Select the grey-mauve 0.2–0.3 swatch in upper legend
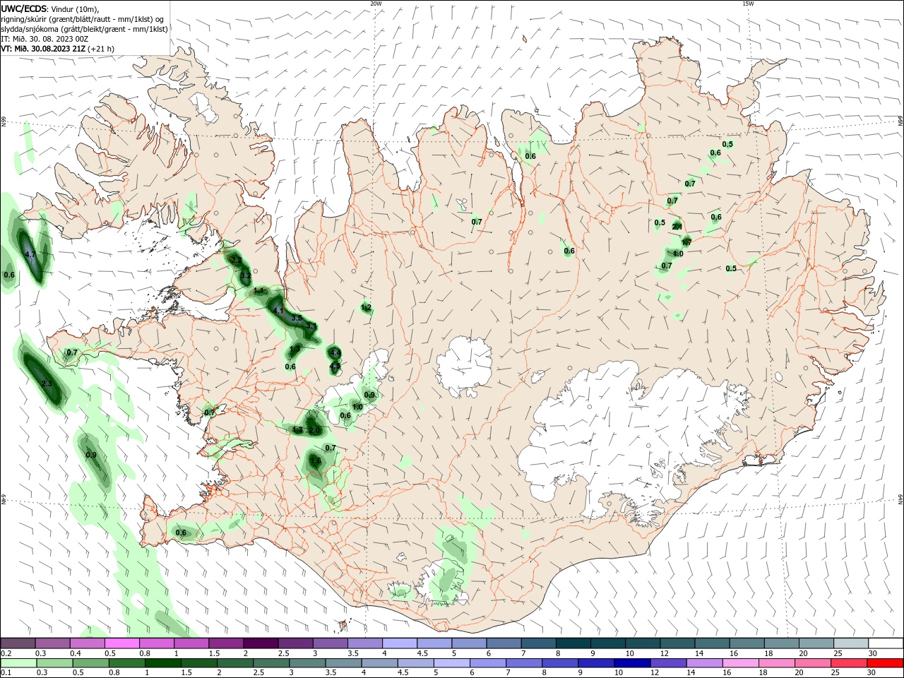This screenshot has height=678, width=904. click(x=18, y=643)
